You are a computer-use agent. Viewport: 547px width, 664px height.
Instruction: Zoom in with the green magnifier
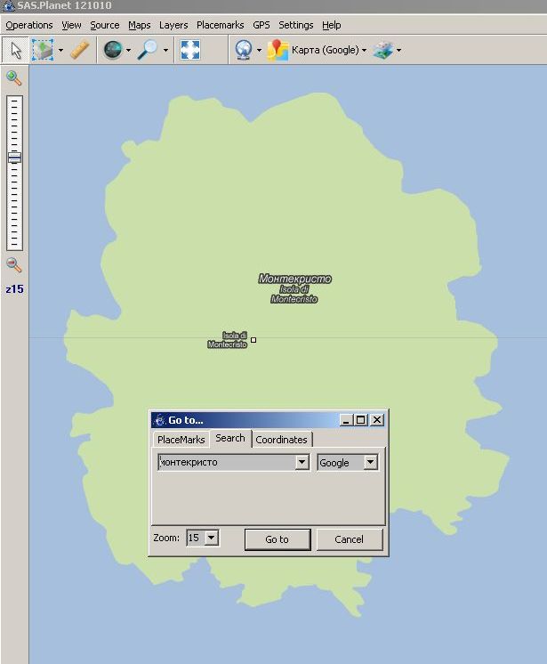tap(13, 78)
